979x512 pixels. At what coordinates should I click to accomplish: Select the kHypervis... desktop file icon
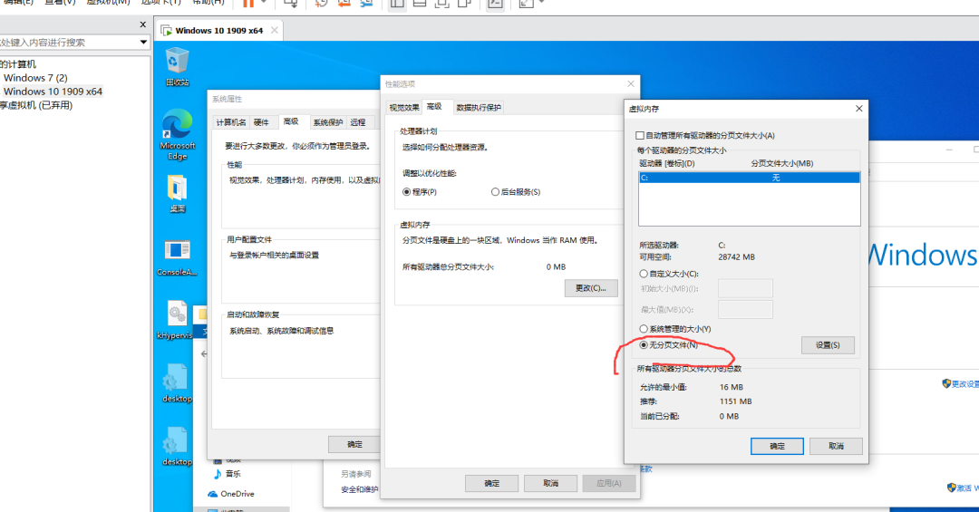pyautogui.click(x=177, y=320)
